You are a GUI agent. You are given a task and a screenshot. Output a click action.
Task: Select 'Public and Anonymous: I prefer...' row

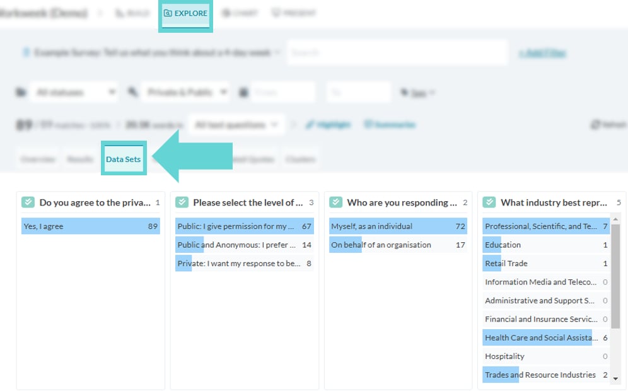tap(244, 245)
